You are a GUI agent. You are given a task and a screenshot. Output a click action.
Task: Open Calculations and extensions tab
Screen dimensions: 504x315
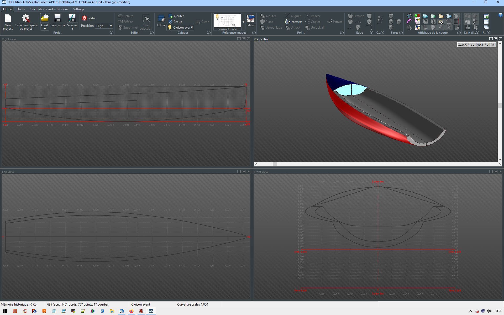pos(49,9)
